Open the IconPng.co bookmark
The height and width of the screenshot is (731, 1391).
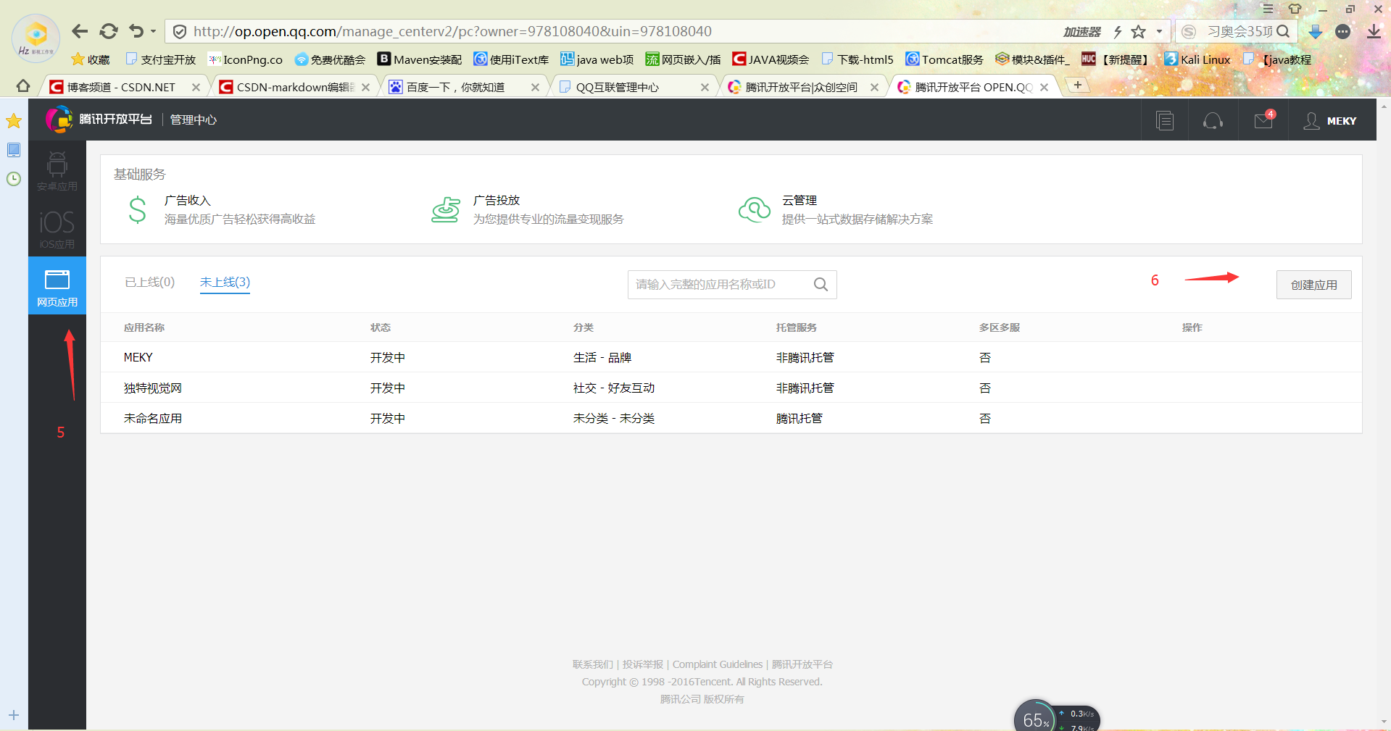tap(245, 59)
